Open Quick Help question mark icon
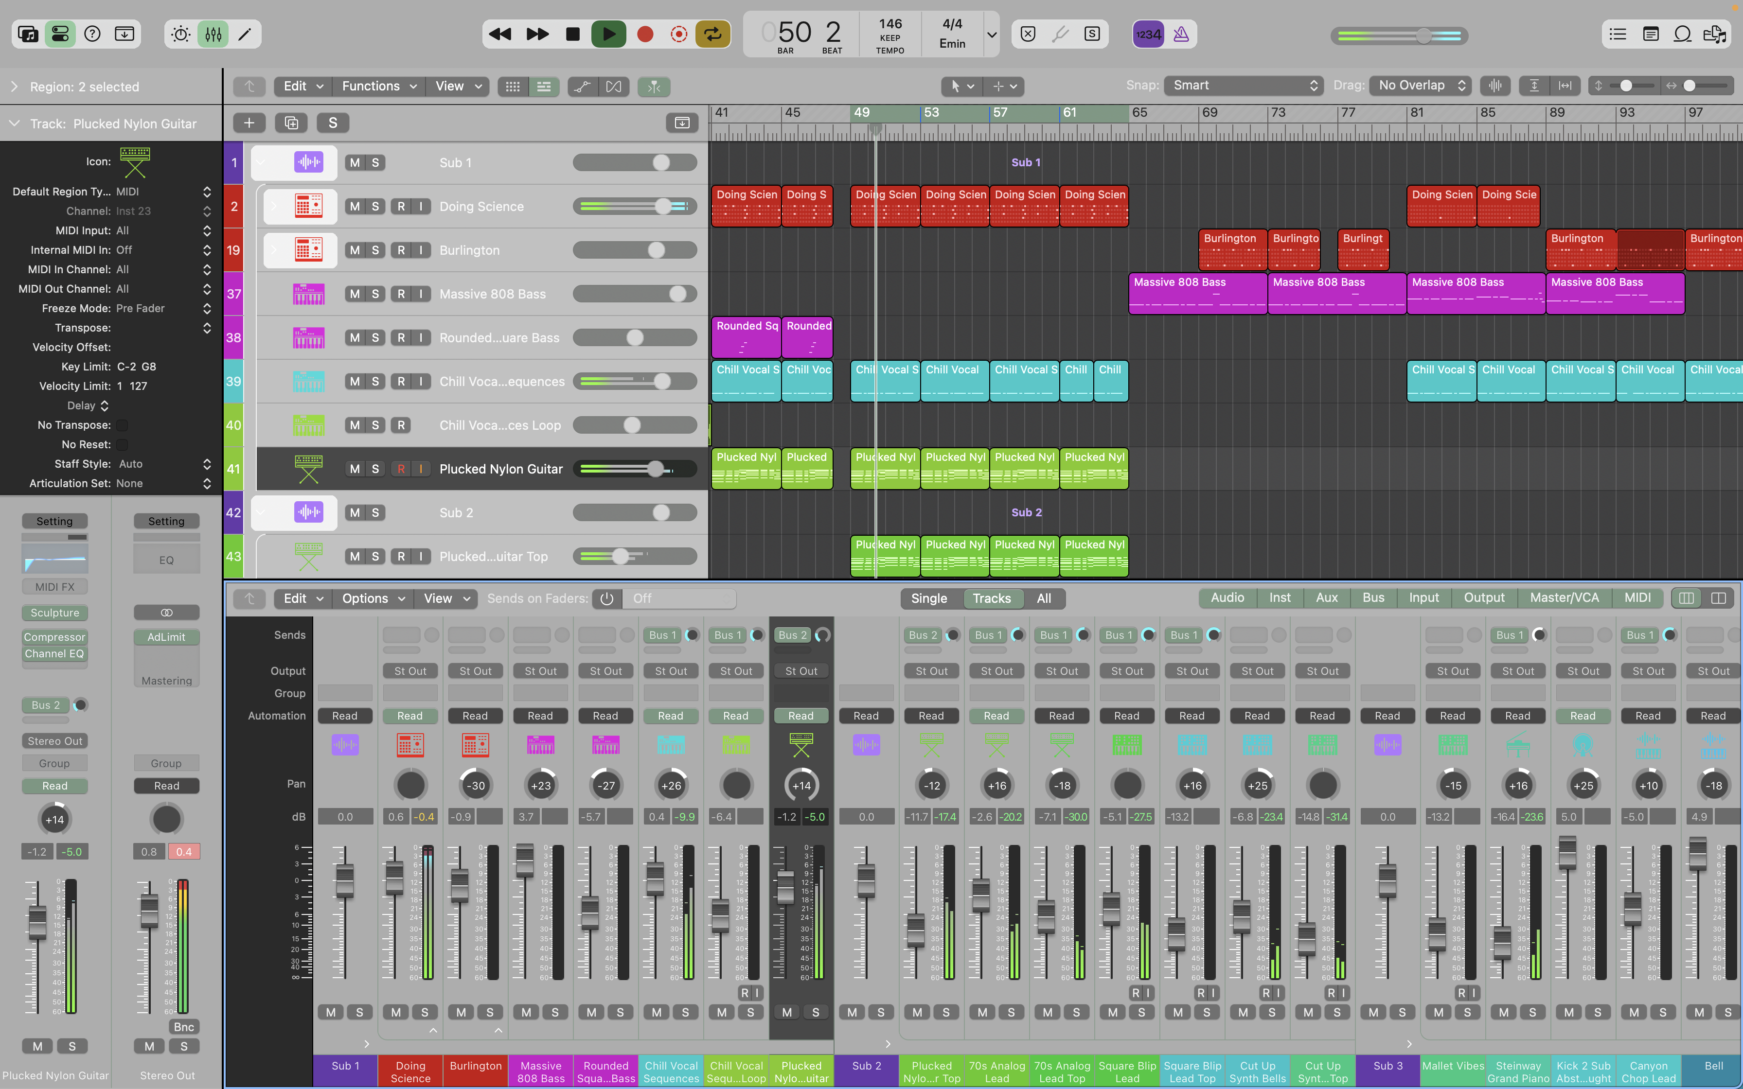 92,34
